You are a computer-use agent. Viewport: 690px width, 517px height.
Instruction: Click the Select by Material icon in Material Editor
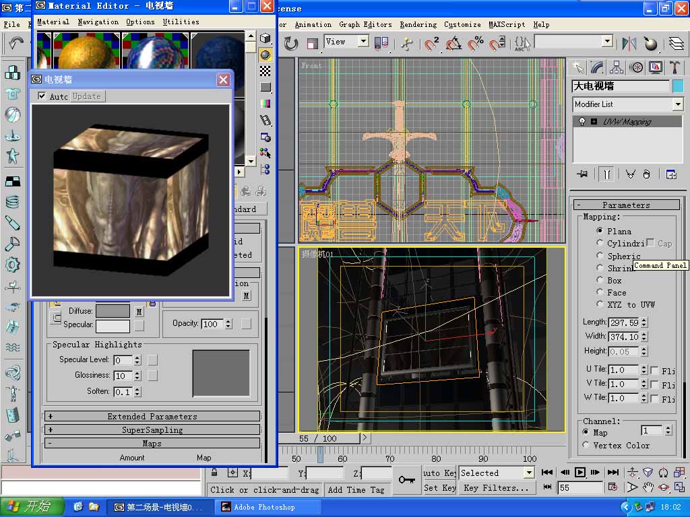tap(265, 153)
